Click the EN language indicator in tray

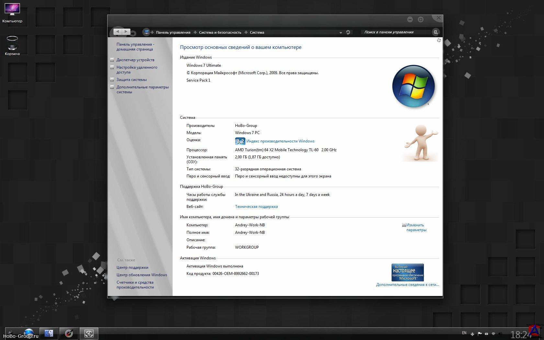point(464,333)
